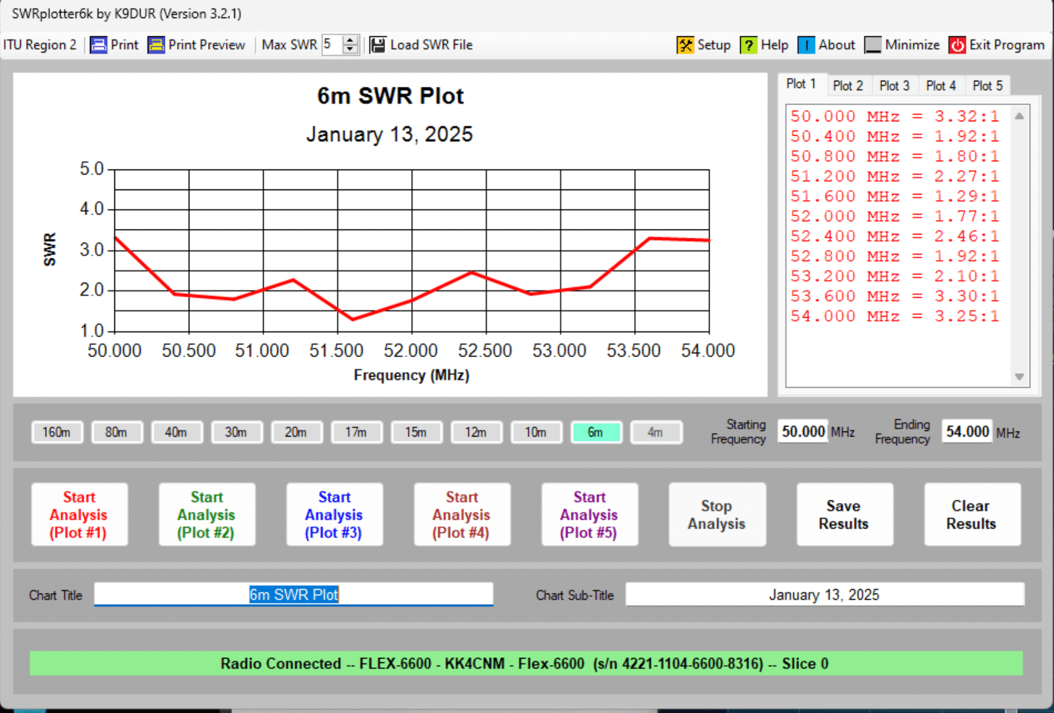Click the Ending Frequency field
The height and width of the screenshot is (713, 1054).
[967, 432]
